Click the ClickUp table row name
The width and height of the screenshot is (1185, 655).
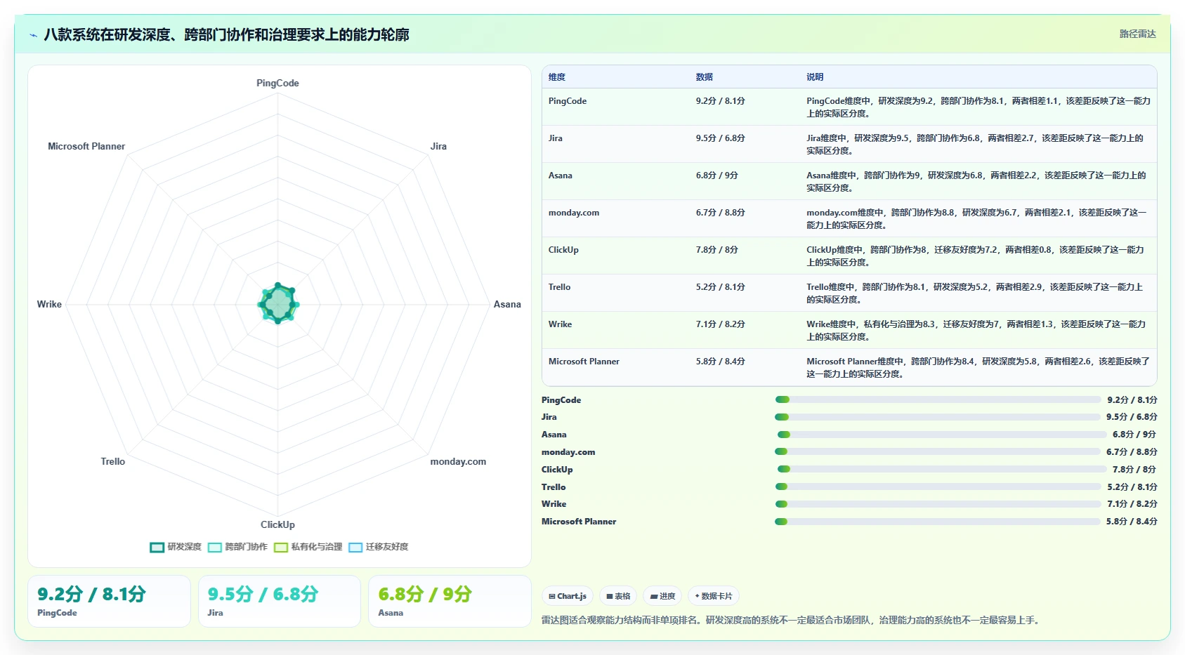(563, 250)
